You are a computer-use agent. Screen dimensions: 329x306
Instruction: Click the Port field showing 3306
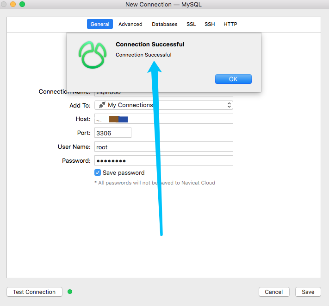point(113,133)
